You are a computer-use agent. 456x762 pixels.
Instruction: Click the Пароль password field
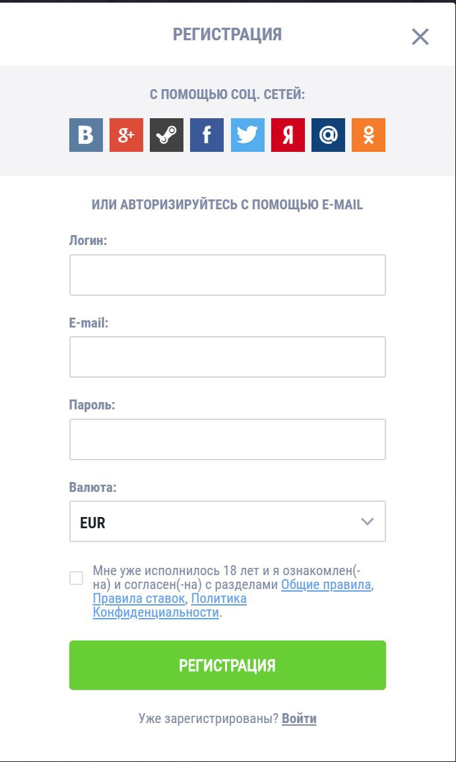[x=227, y=439]
